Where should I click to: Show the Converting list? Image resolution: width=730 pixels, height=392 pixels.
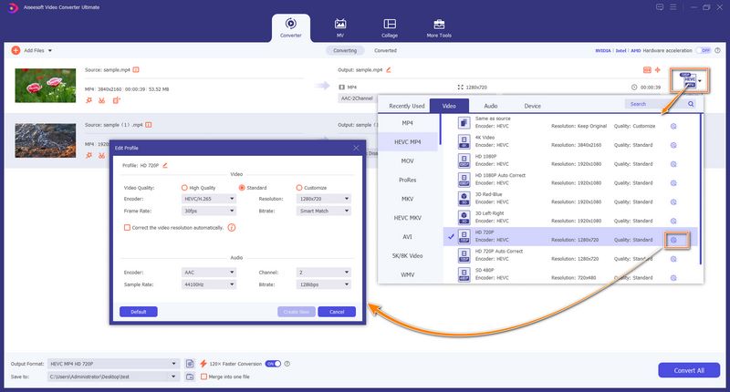(x=345, y=50)
